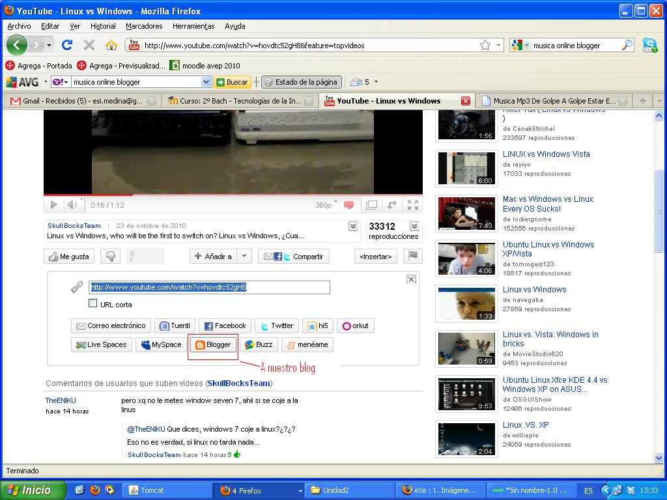The image size is (667, 500).
Task: Share the video on Tuenti
Action: [x=175, y=326]
